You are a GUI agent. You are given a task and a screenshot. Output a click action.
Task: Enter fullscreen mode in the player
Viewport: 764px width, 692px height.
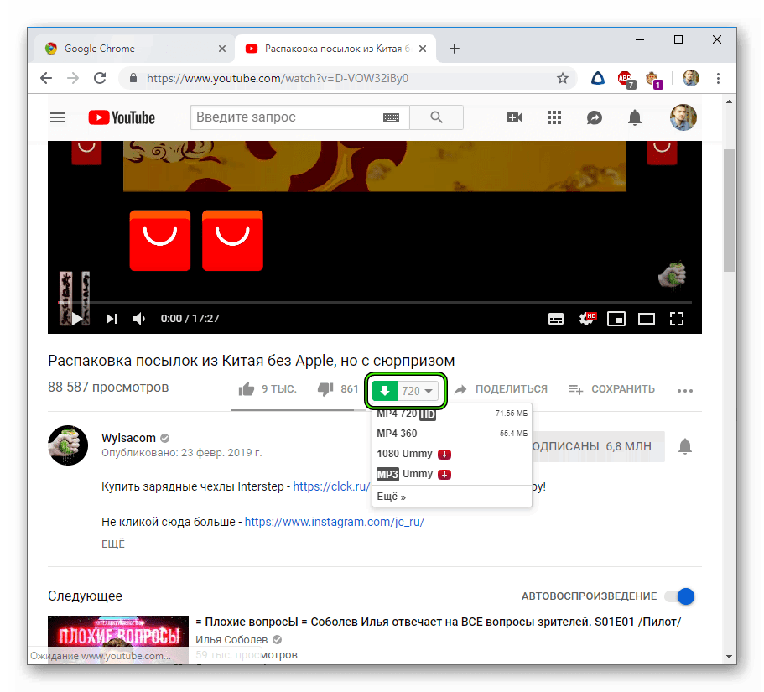coord(677,319)
